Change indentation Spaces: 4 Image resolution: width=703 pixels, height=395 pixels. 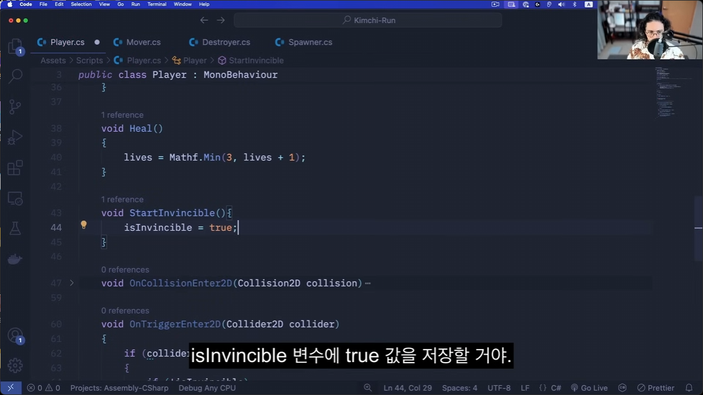pyautogui.click(x=459, y=388)
